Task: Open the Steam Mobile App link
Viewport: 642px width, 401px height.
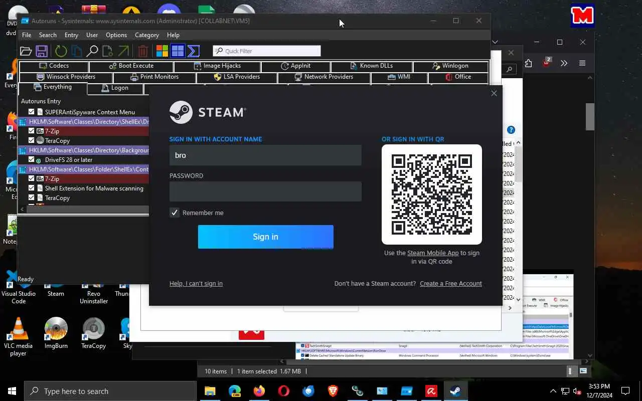Action: [x=433, y=253]
